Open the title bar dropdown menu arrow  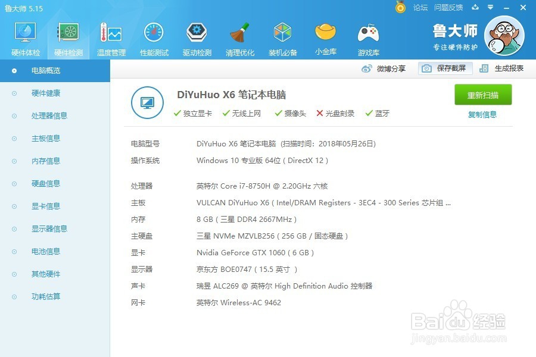[x=490, y=8]
